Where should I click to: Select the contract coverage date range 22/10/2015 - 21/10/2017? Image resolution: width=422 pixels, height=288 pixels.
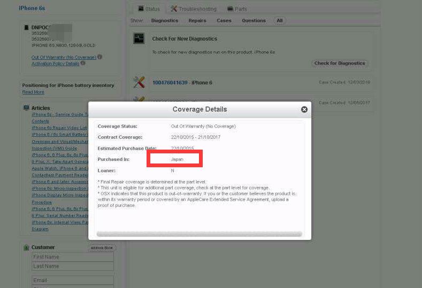[196, 137]
